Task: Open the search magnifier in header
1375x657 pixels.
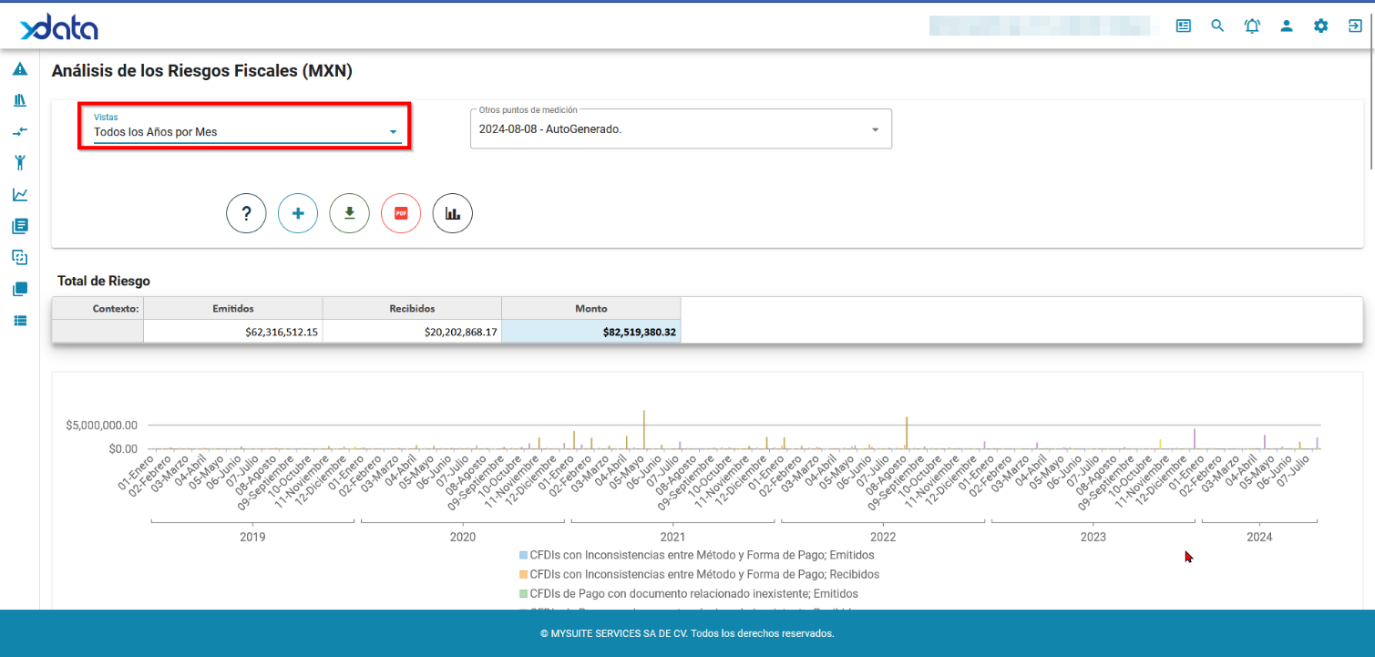Action: (1217, 26)
